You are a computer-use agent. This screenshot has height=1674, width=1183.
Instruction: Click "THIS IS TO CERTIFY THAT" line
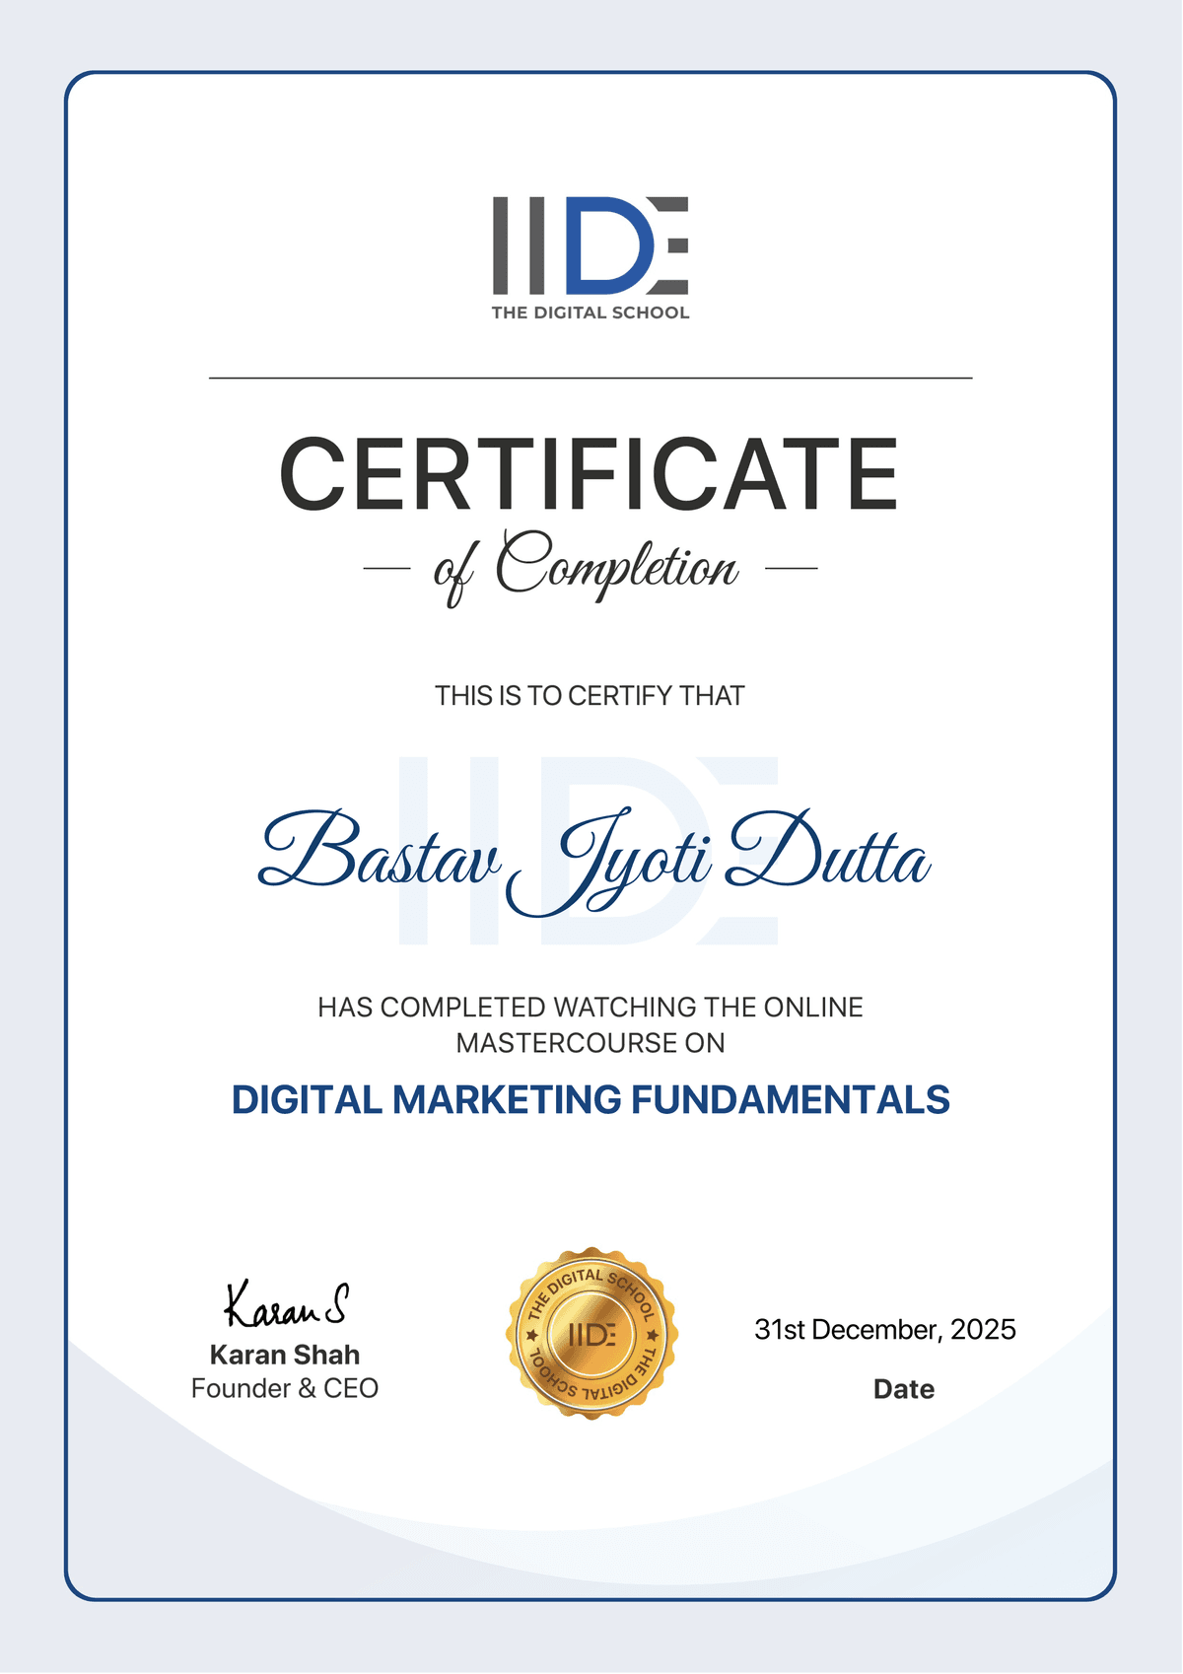590,696
